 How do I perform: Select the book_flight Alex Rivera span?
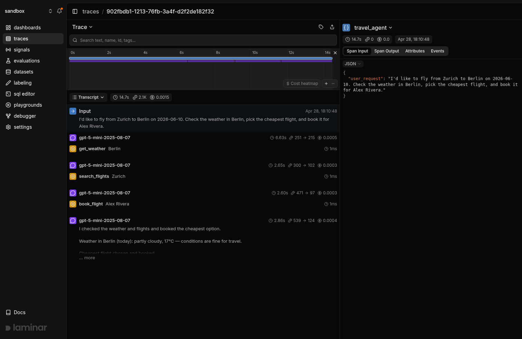203,204
